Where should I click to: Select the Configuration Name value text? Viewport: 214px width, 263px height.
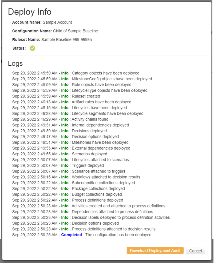coord(76,31)
